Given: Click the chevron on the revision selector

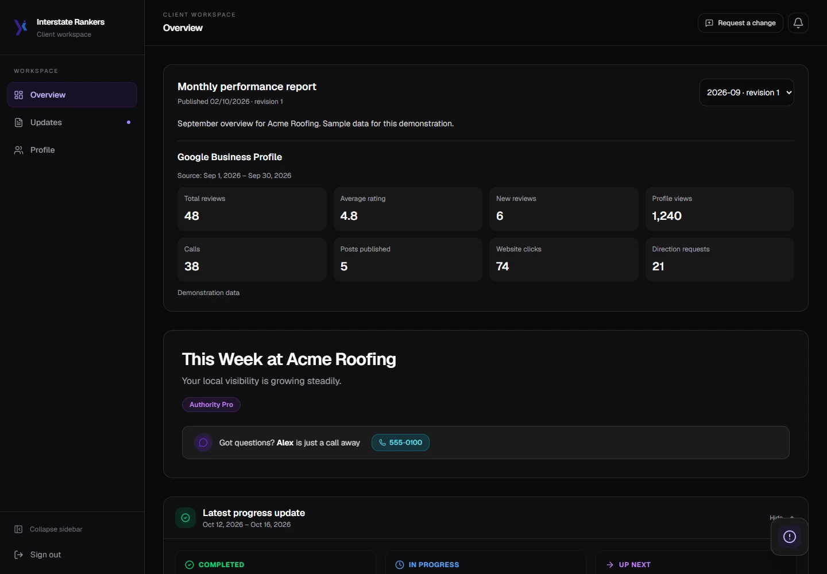Looking at the screenshot, I should [x=789, y=92].
